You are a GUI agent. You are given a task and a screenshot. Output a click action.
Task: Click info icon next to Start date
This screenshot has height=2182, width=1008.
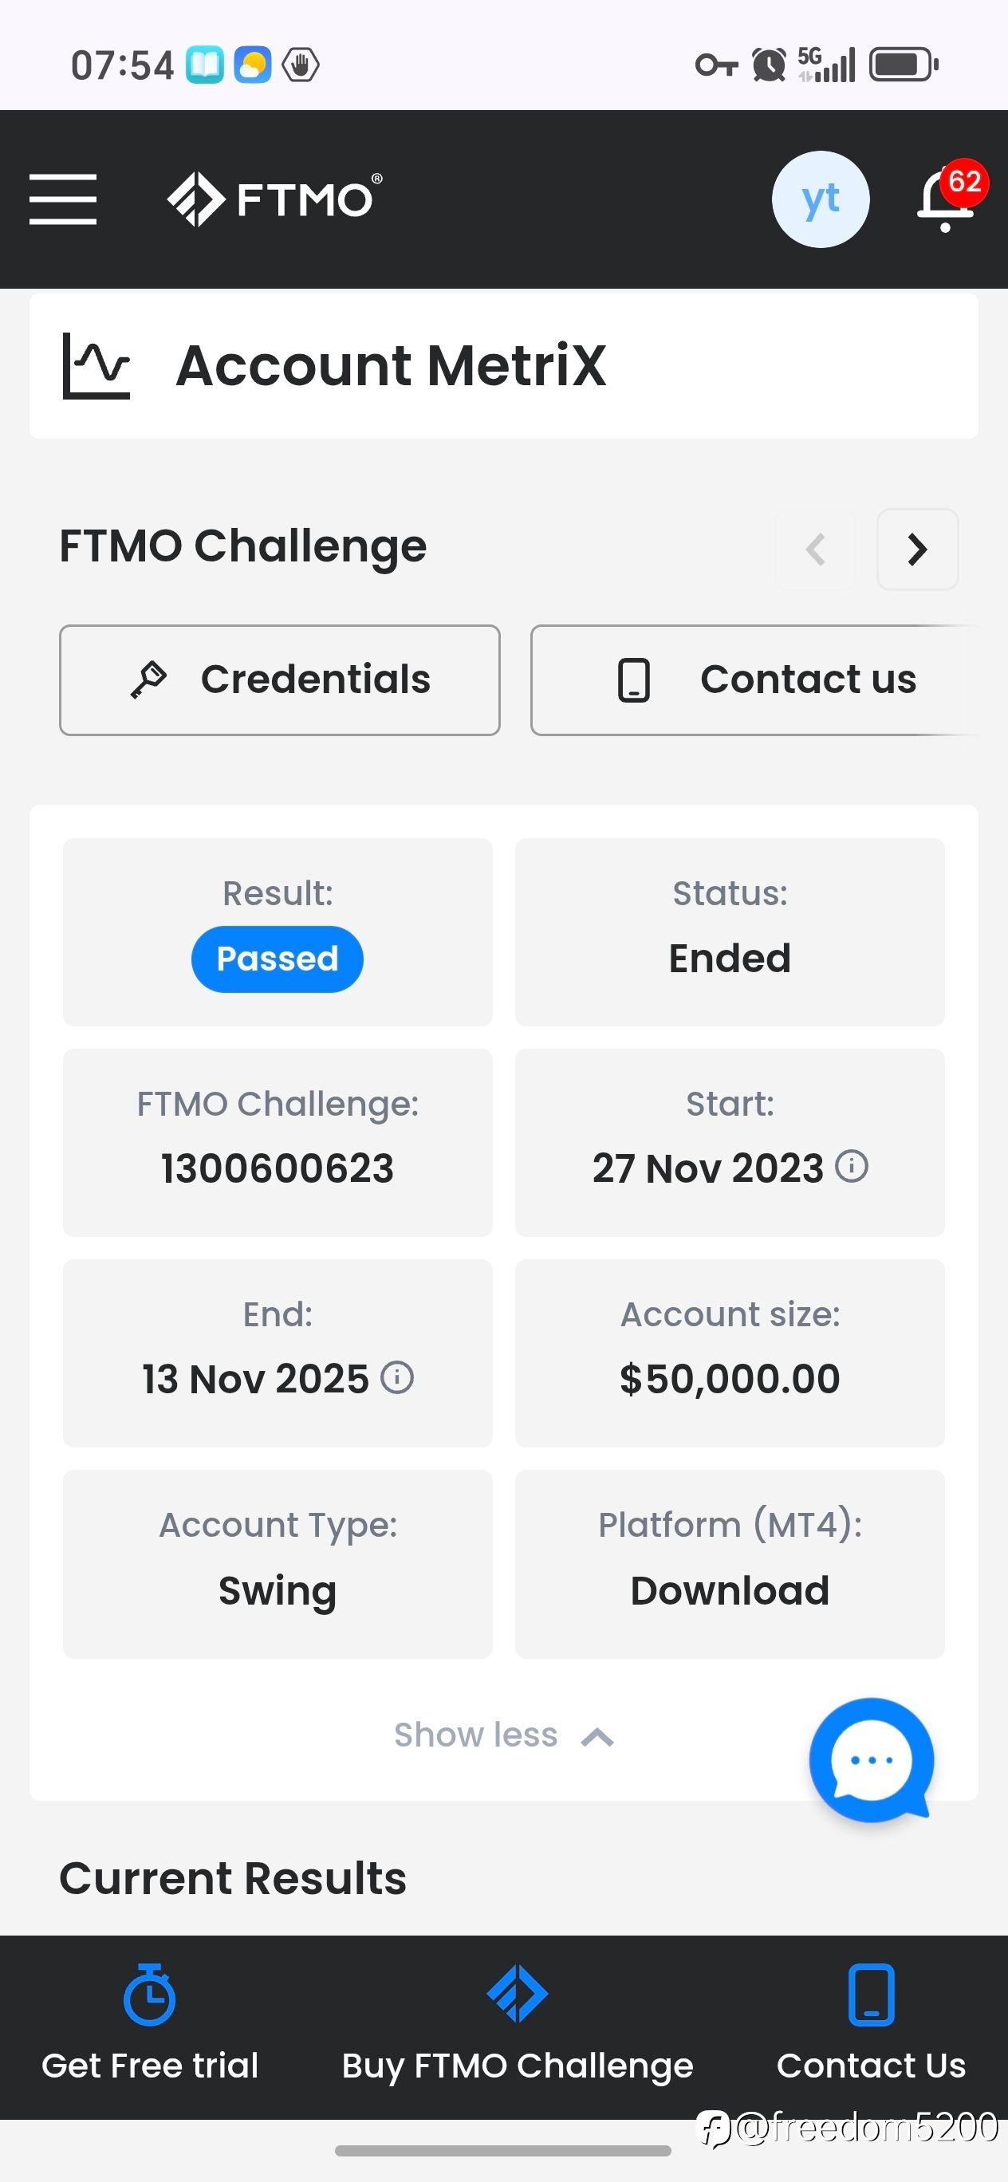851,1167
